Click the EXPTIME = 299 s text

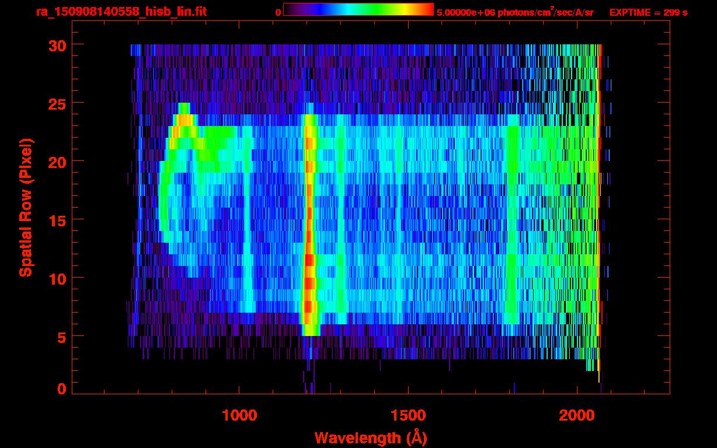(648, 12)
